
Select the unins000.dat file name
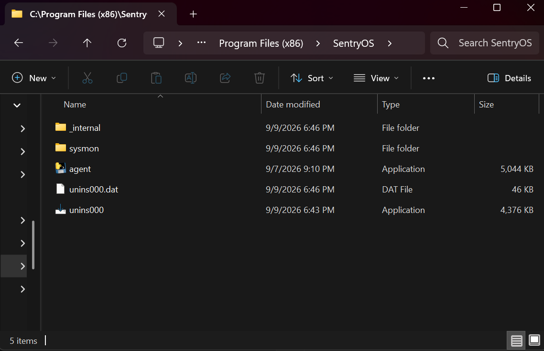(x=94, y=189)
